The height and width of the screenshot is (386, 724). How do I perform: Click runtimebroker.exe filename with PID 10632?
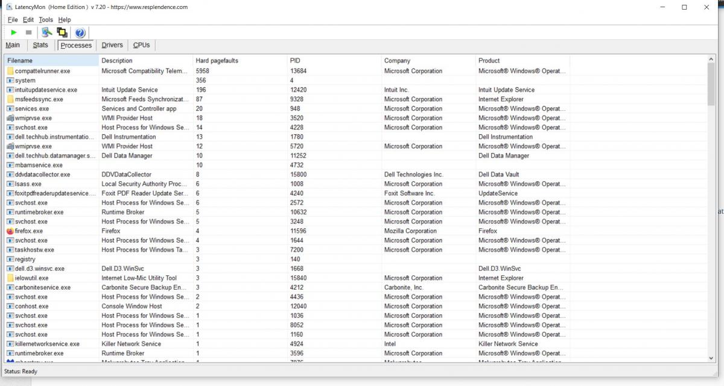[x=39, y=213]
